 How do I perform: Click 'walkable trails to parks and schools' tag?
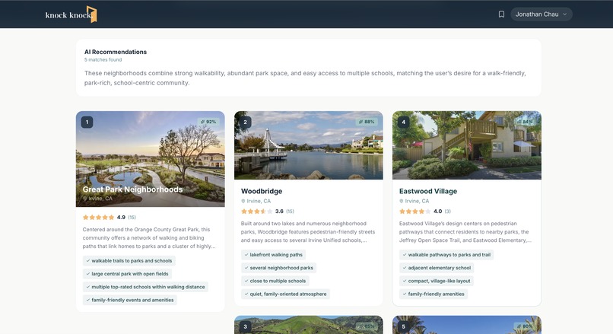tap(129, 261)
